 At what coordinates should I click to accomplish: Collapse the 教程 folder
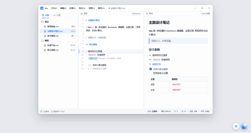tap(58, 40)
